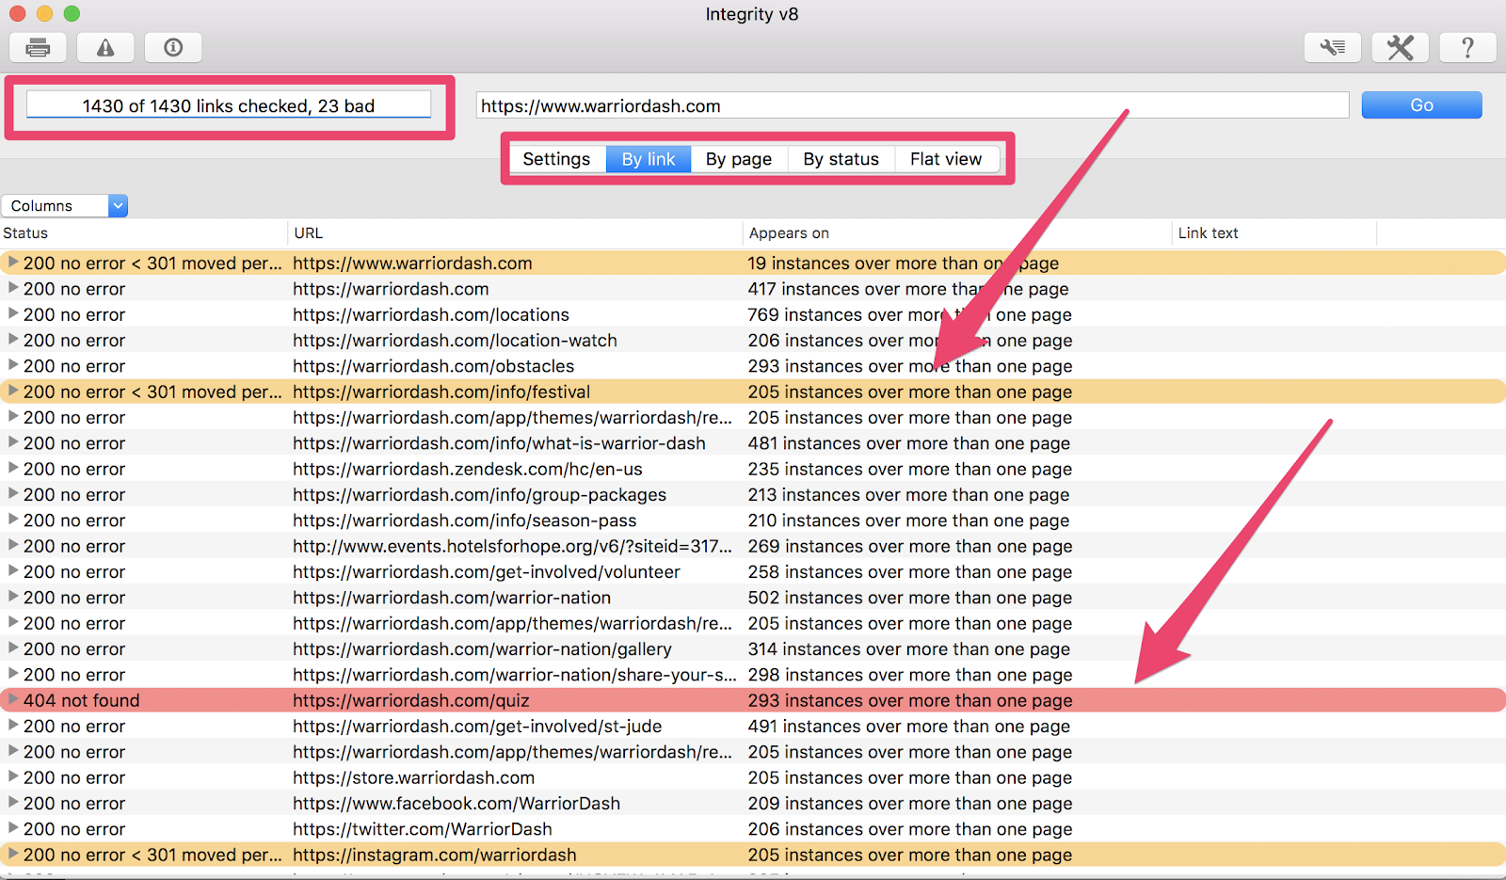Click the starting URL input field
This screenshot has height=880, width=1506.
click(x=912, y=105)
